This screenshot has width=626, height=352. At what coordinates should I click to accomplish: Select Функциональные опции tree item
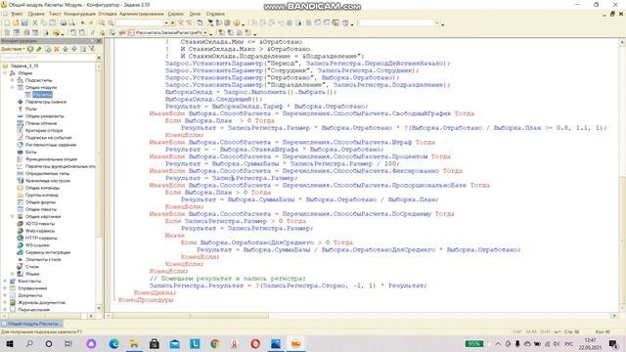(51, 159)
